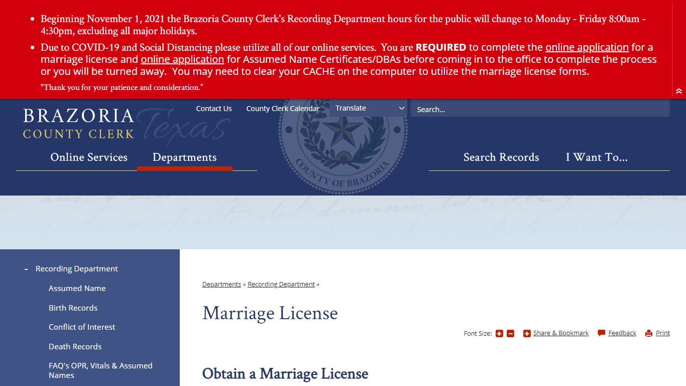Click Recording Department breadcrumb link
Viewport: 686px width, 386px height.
tap(281, 284)
